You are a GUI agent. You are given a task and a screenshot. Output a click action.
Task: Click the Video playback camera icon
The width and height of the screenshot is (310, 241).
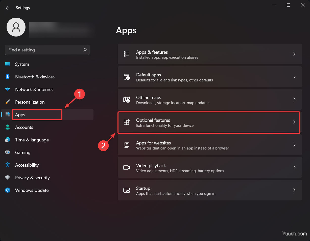click(127, 167)
